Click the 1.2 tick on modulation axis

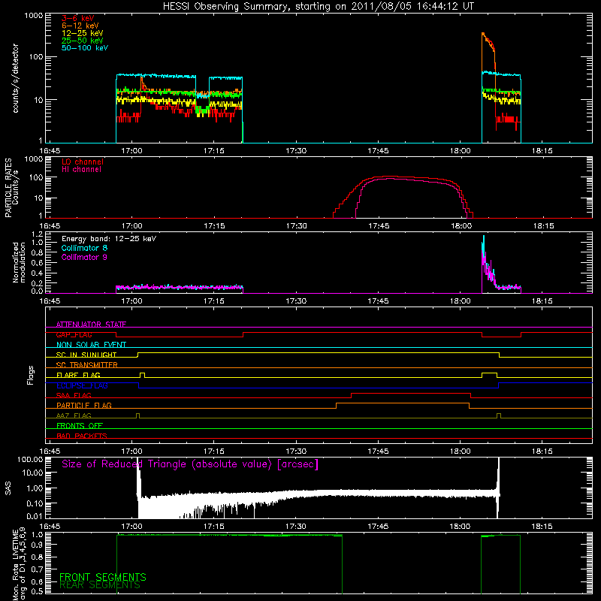tap(37, 234)
